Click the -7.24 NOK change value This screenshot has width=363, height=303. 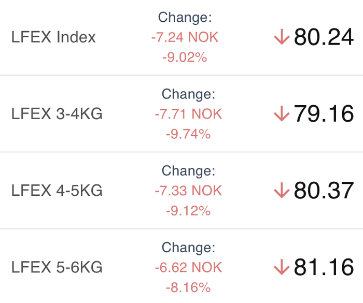(185, 37)
